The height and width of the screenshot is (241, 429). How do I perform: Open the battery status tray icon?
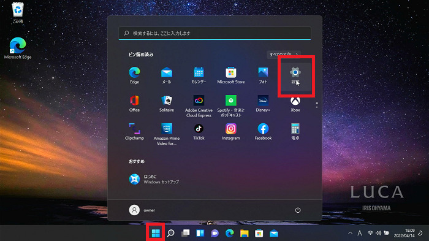[387, 233]
